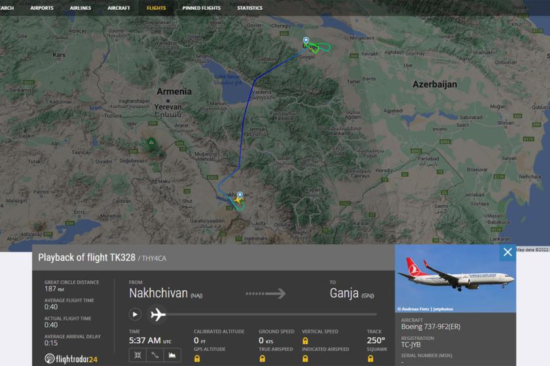Viewport: 550px width, 366px height.
Task: Click the route path icon under Time
Action: [155, 355]
